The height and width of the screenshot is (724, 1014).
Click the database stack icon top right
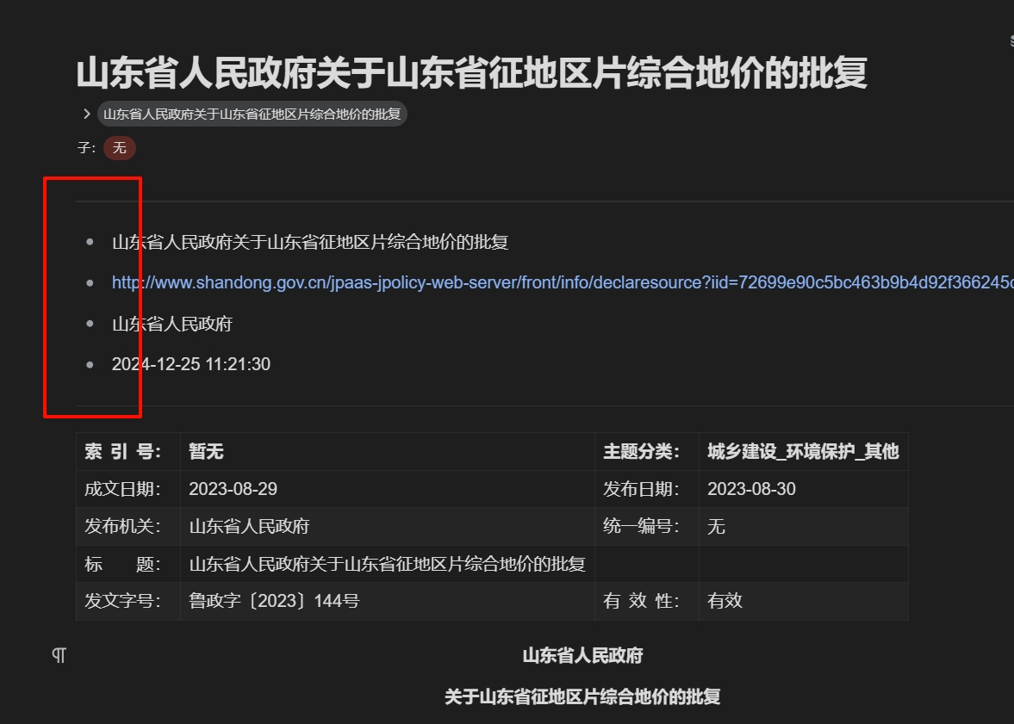1010,39
